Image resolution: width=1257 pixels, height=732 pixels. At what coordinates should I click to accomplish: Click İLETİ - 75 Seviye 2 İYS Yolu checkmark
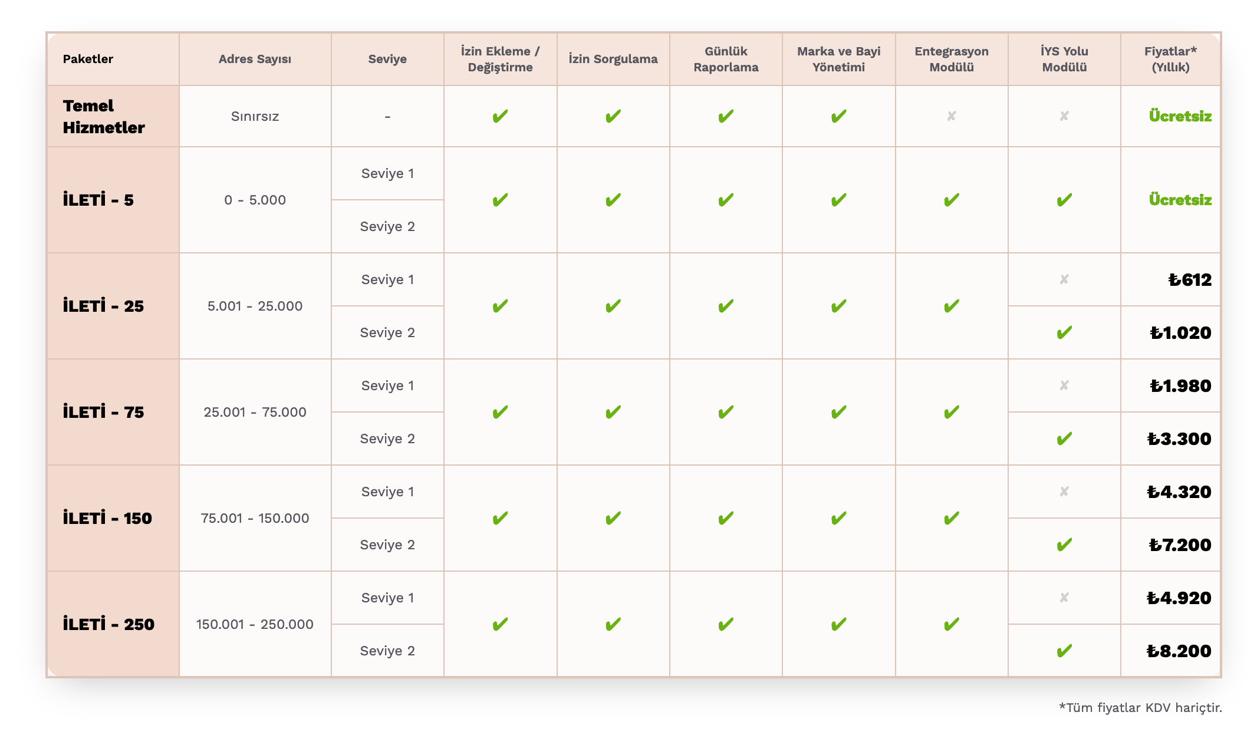click(x=1064, y=439)
